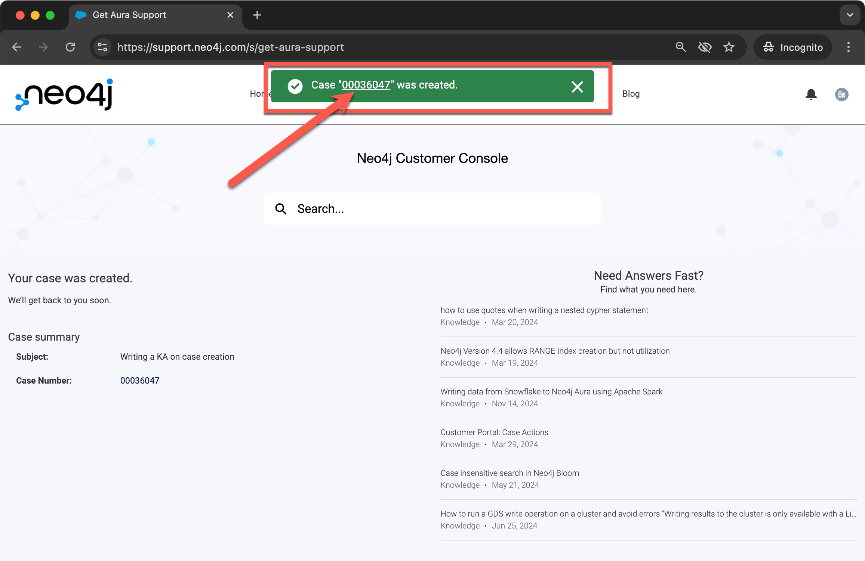Open Chrome three-dot menu
865x561 pixels.
pos(848,47)
